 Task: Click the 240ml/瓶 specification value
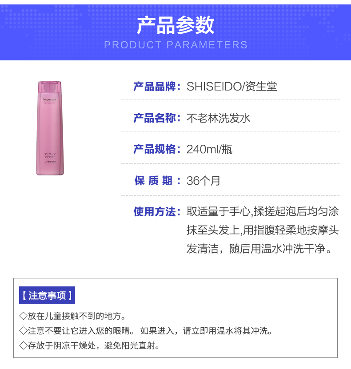click(209, 149)
